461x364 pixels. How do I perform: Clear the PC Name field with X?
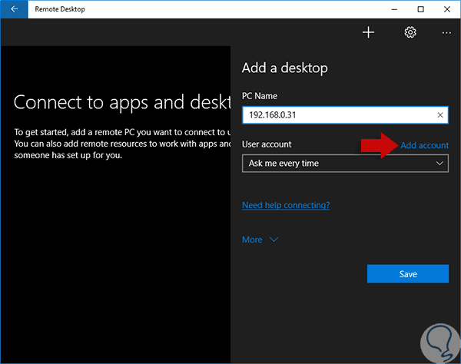click(440, 115)
